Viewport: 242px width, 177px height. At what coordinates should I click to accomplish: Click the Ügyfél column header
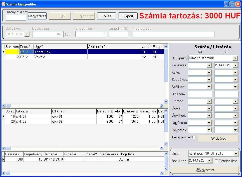(x=60, y=47)
